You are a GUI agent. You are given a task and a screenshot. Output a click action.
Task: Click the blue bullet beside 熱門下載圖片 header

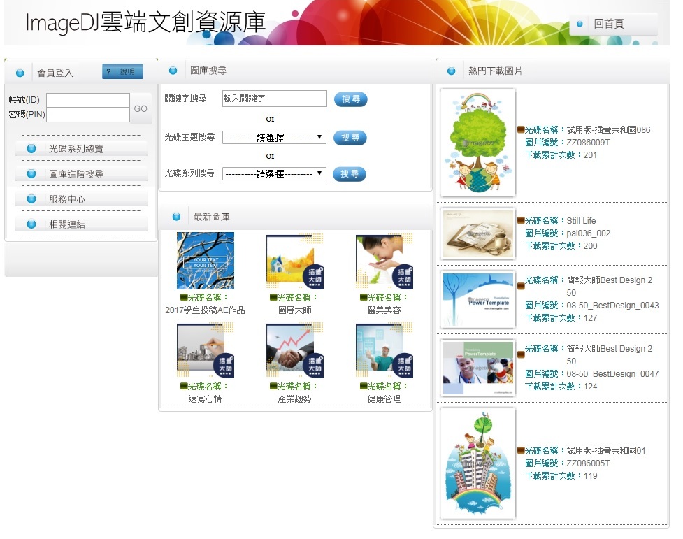point(452,71)
